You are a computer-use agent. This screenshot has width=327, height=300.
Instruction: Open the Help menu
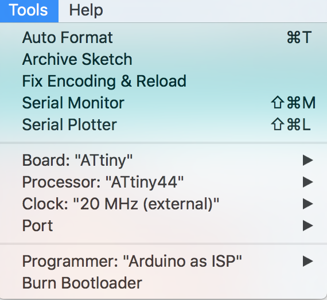click(x=85, y=10)
